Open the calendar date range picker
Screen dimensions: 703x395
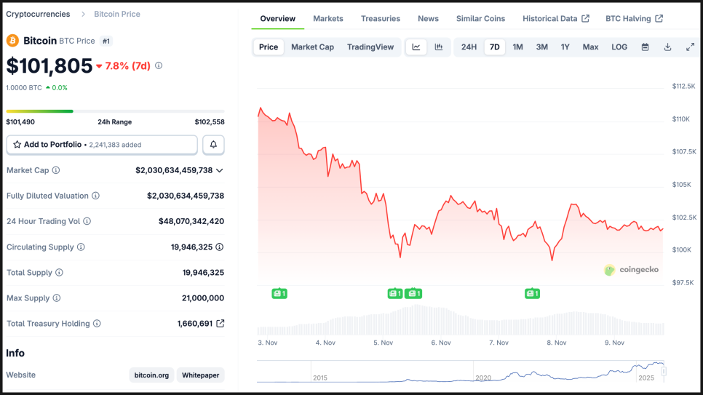645,47
